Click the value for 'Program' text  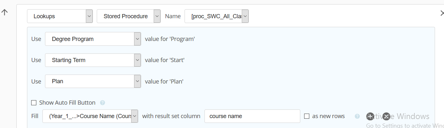click(170, 39)
